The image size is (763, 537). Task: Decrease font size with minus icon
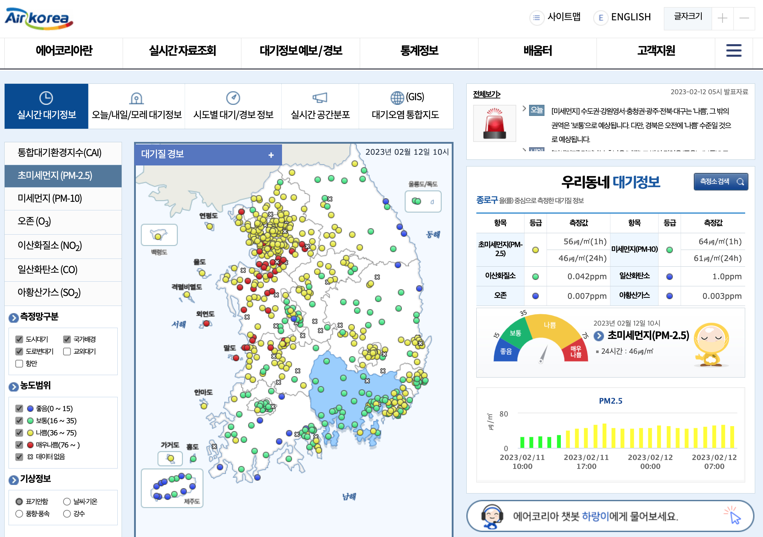744,18
